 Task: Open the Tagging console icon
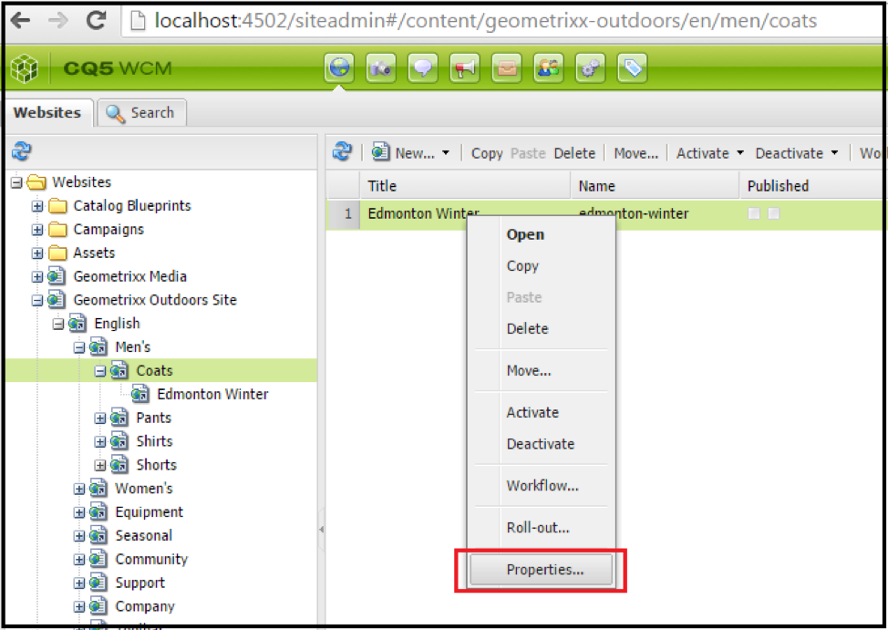(x=632, y=67)
